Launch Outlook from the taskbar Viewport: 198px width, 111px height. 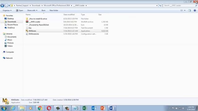coord(94,108)
